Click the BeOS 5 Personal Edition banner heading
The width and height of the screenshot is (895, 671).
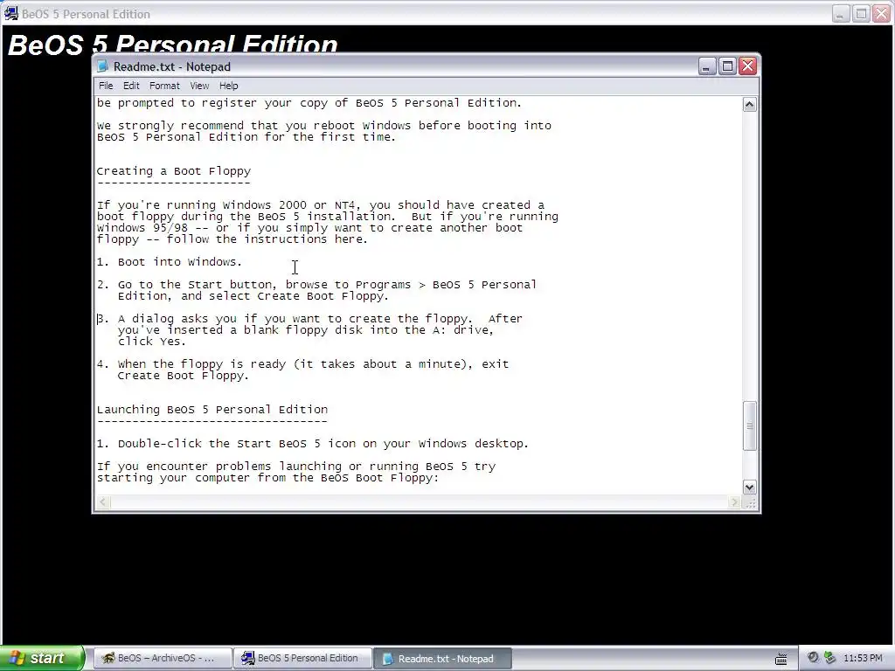173,44
